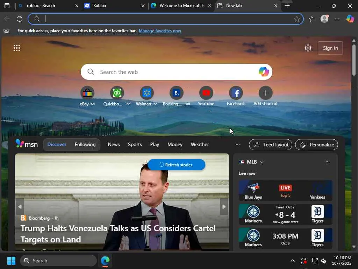
Task: Click View game stats for 8-4 game
Action: click(285, 222)
